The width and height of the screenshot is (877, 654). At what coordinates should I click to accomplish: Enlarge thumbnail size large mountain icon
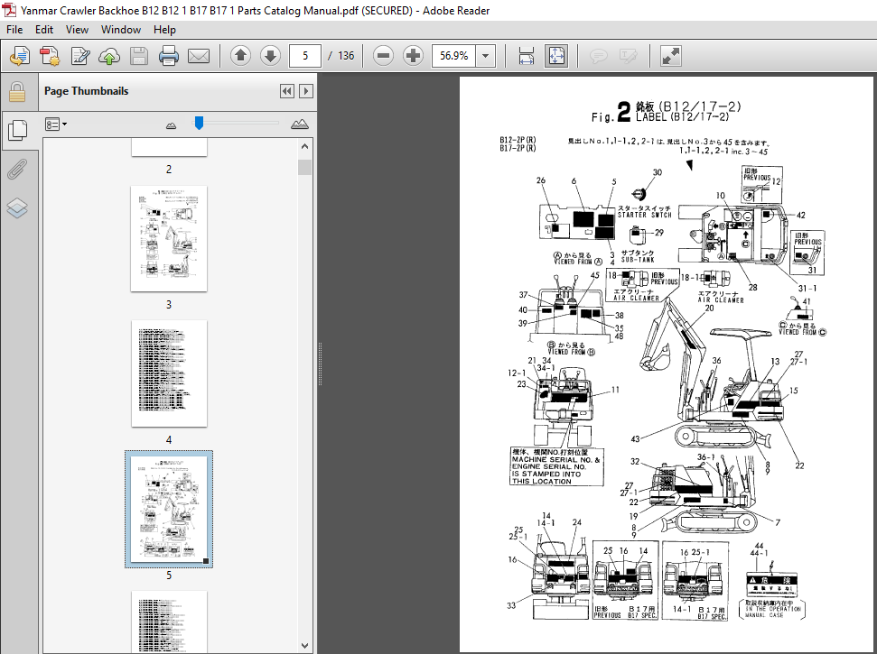pos(300,124)
